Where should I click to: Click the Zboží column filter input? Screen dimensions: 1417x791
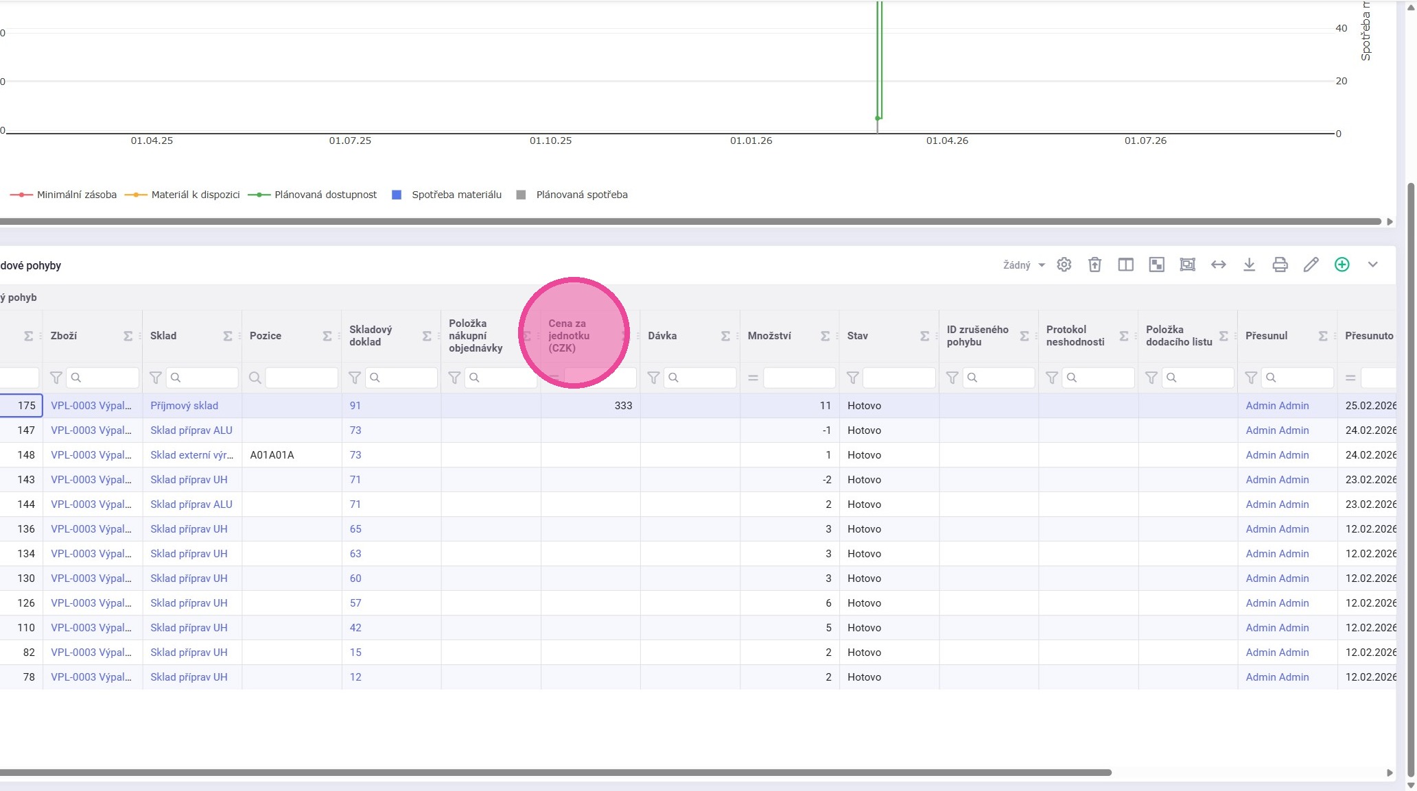pos(102,378)
